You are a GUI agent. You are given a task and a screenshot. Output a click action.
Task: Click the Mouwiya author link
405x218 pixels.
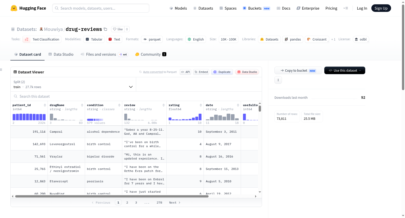tap(53, 29)
